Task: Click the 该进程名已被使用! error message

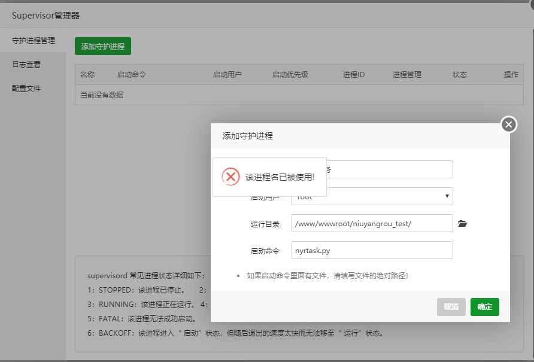Action: coord(280,177)
